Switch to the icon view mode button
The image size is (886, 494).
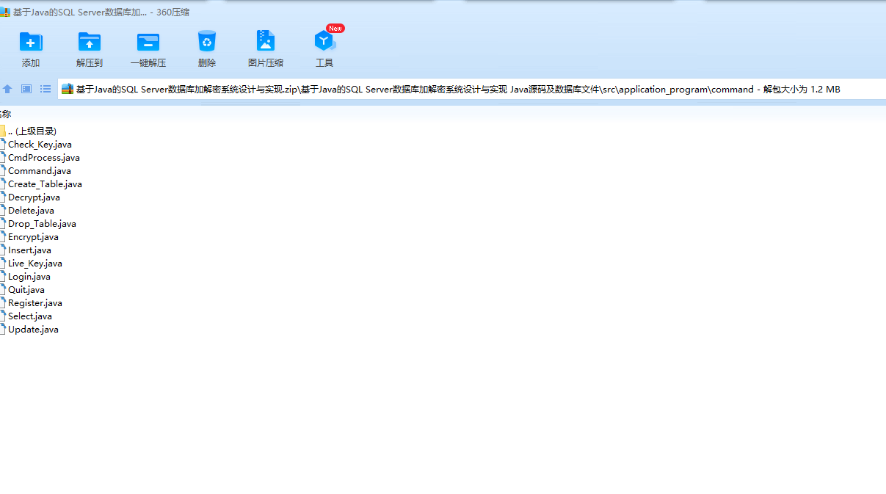[26, 89]
